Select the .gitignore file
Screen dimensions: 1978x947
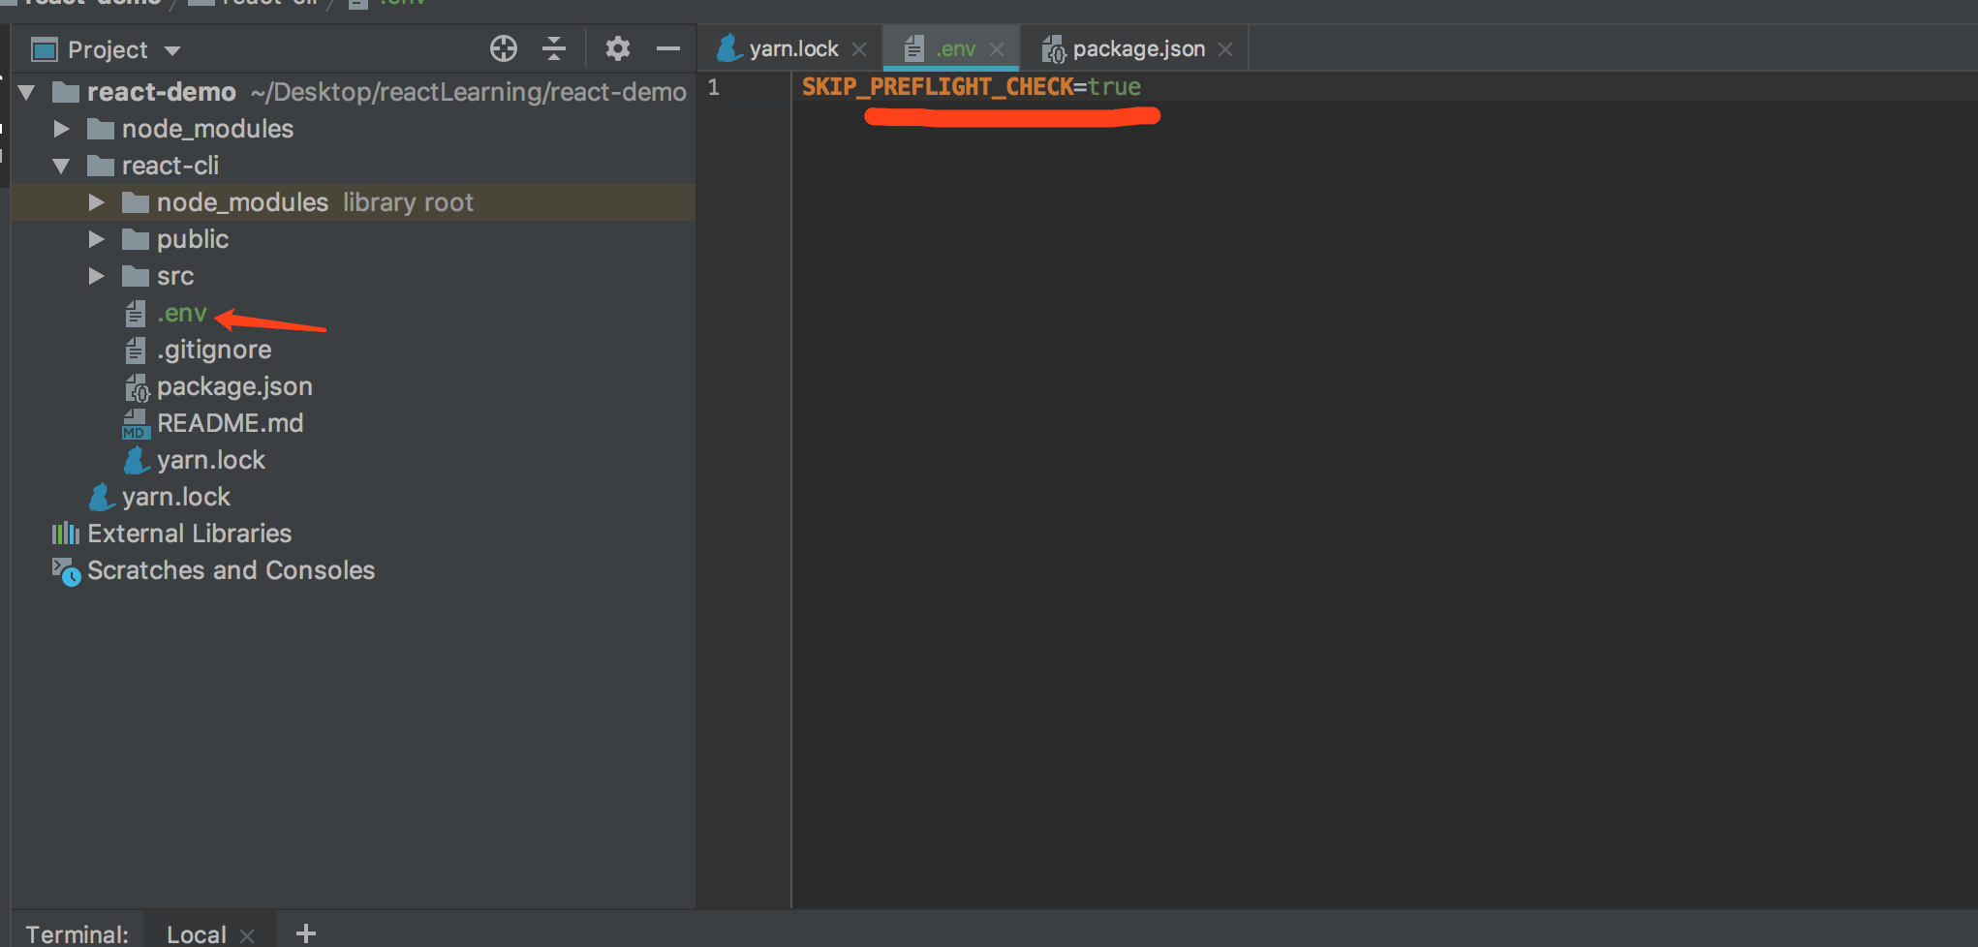tap(214, 350)
